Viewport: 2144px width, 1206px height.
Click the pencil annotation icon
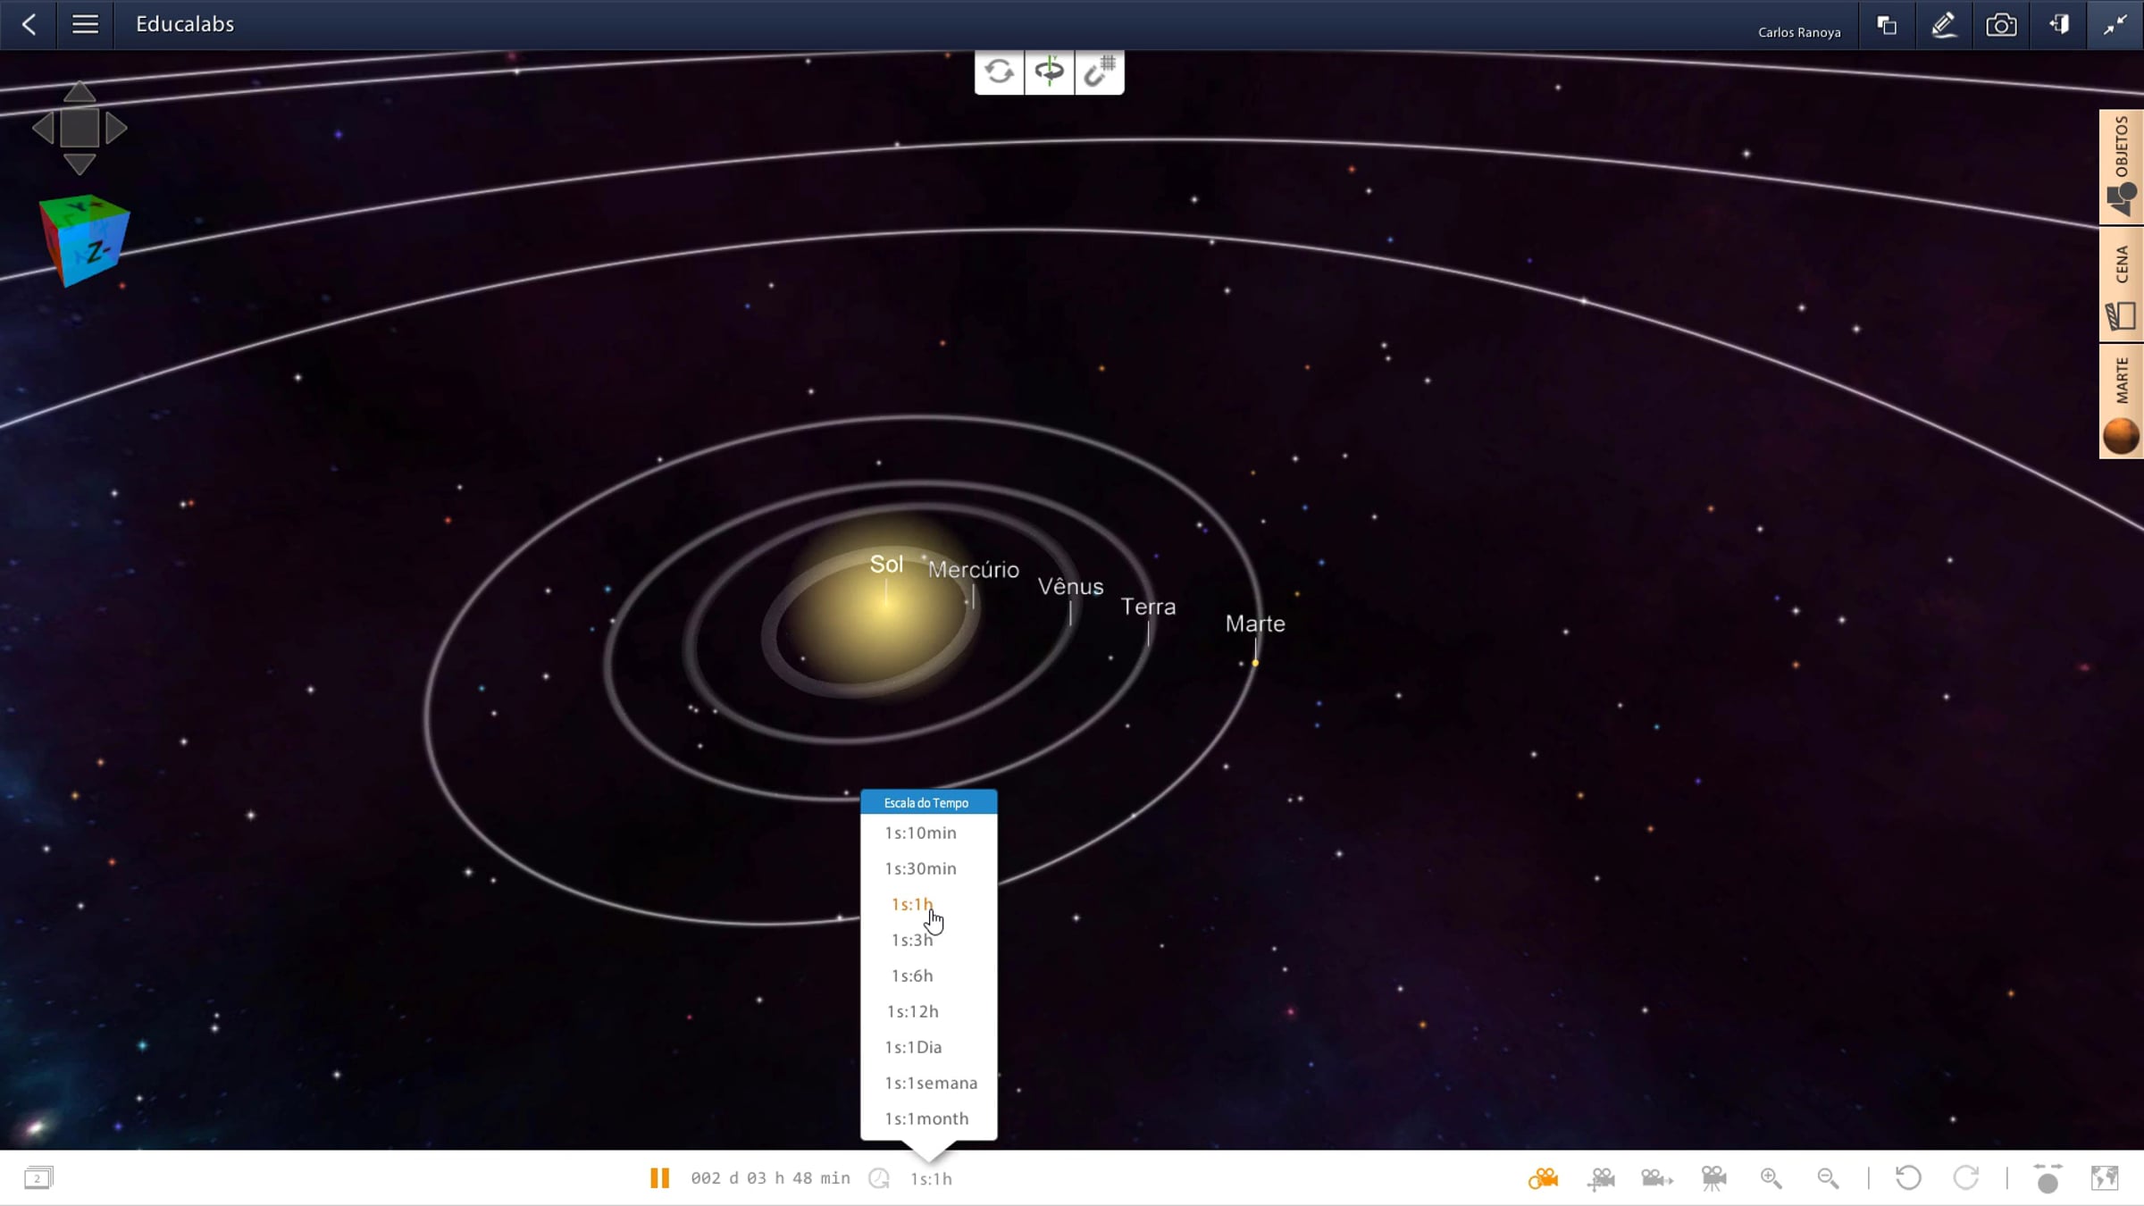pyautogui.click(x=1944, y=25)
